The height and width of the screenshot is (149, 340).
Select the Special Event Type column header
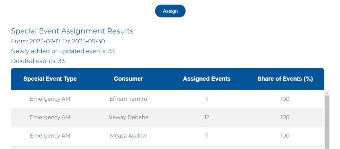(x=50, y=79)
